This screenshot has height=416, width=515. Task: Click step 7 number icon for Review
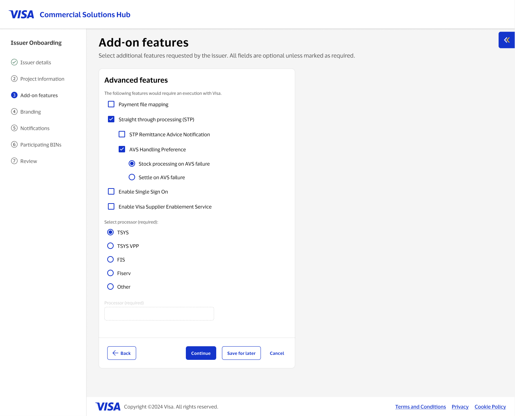point(14,161)
